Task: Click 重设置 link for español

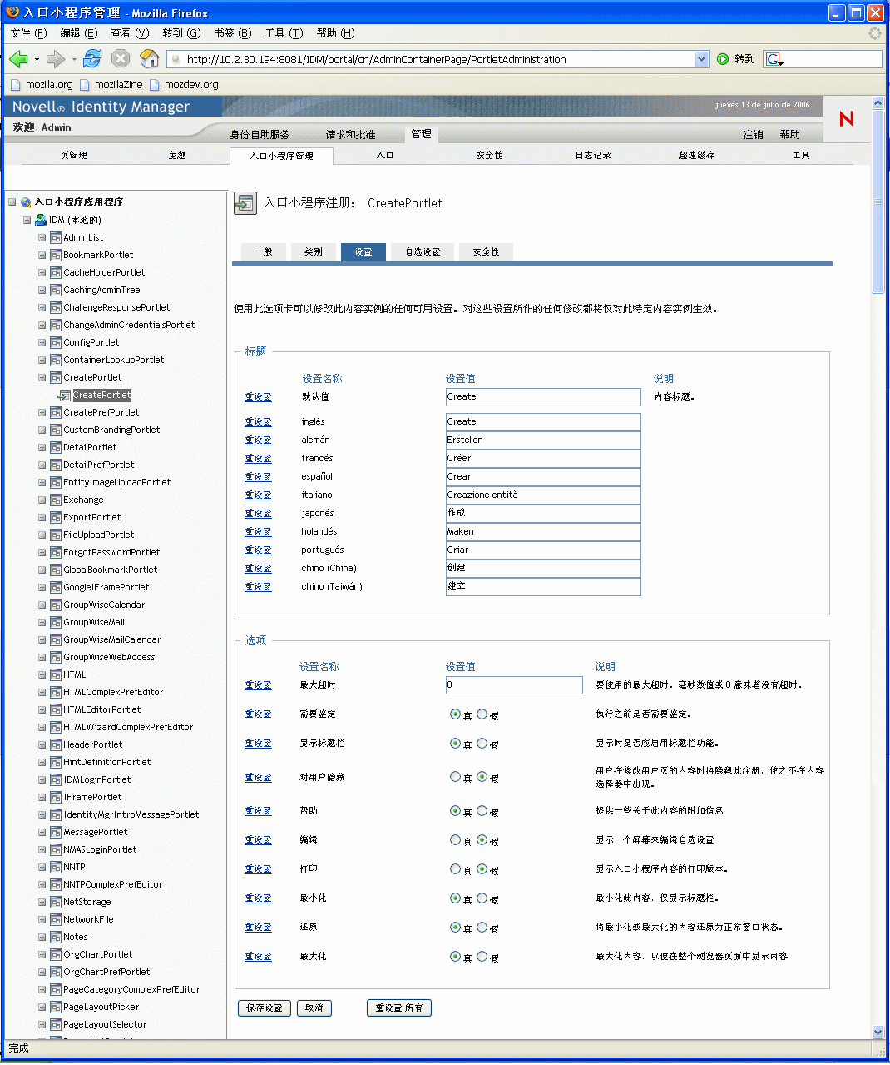Action: [258, 477]
